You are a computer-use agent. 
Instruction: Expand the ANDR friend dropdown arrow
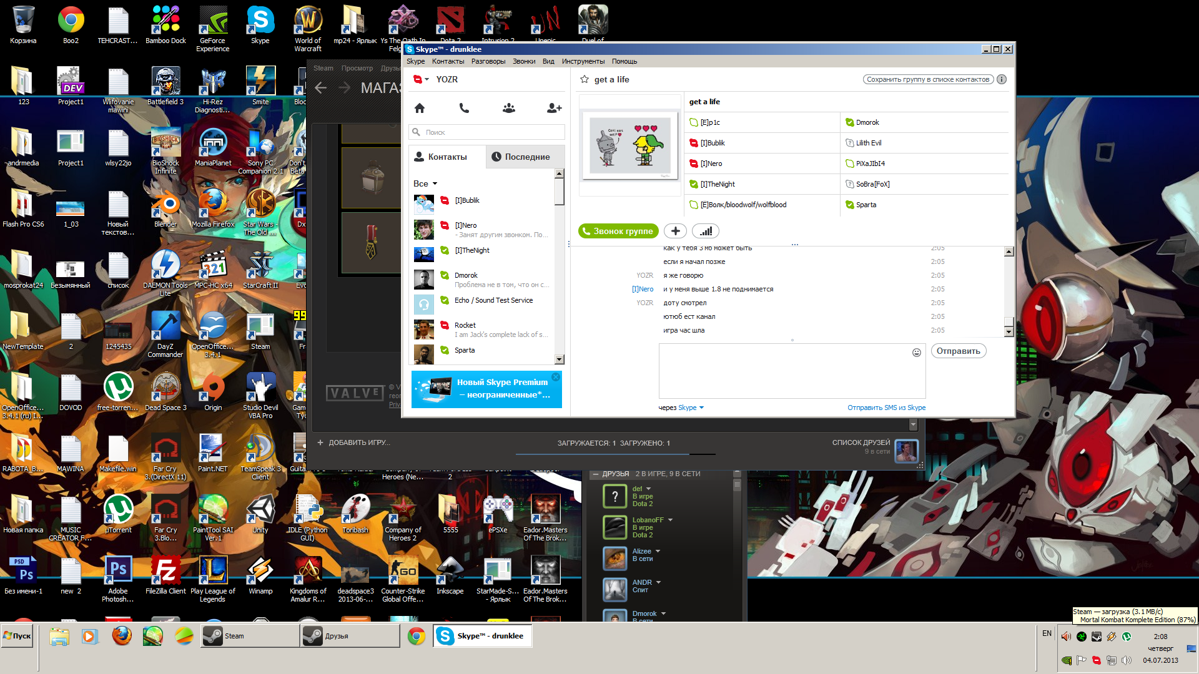point(658,582)
